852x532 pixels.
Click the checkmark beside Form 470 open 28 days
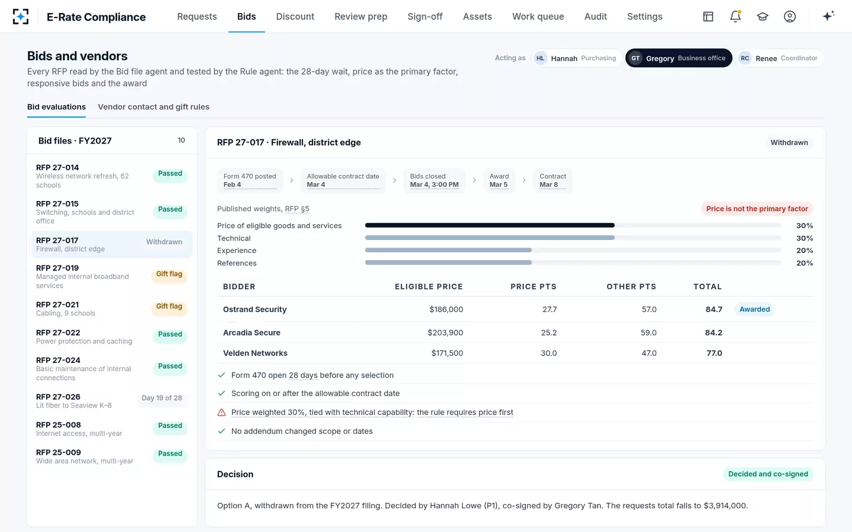click(x=222, y=375)
